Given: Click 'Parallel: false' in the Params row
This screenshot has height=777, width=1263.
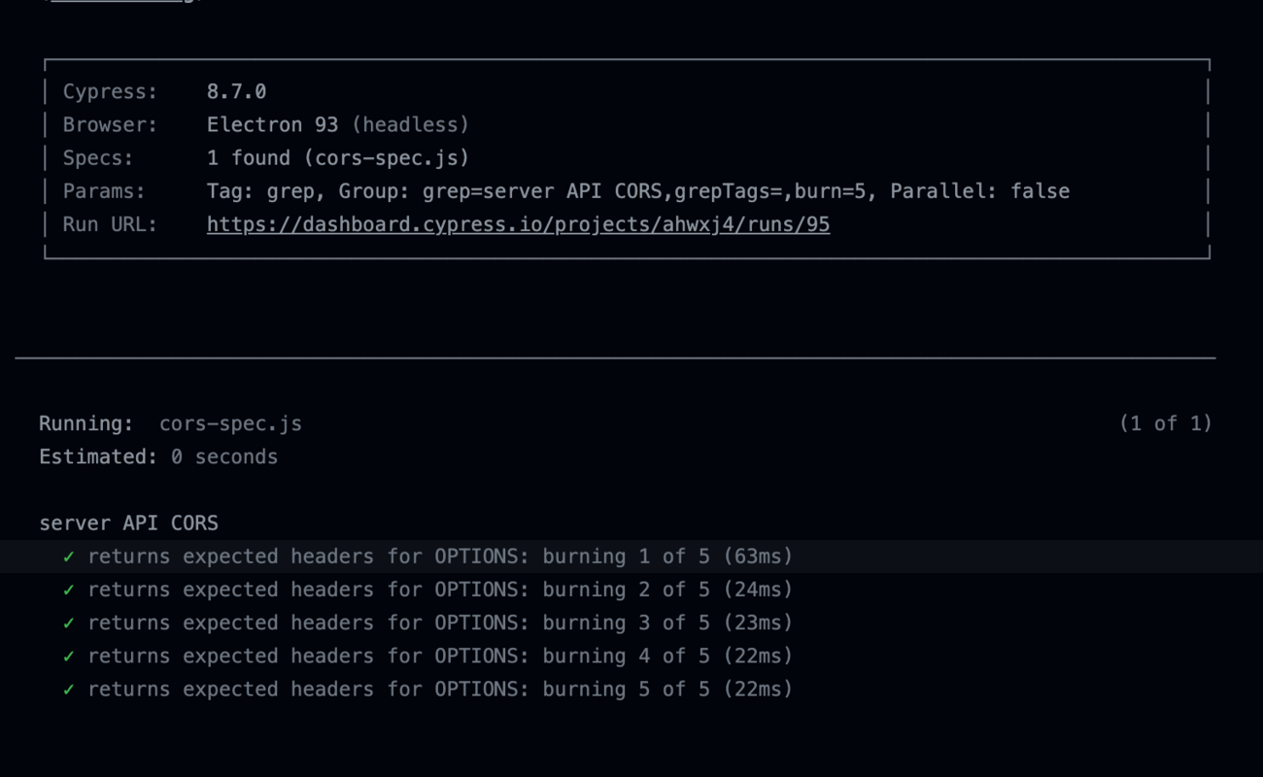Looking at the screenshot, I should (x=979, y=191).
